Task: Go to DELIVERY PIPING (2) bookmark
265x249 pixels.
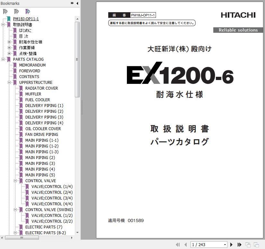Action: coord(44,111)
